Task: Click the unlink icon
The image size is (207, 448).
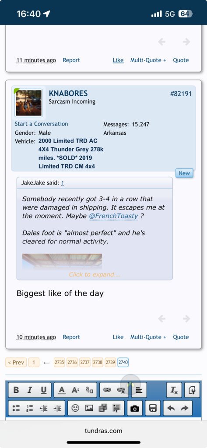Action: (121, 390)
